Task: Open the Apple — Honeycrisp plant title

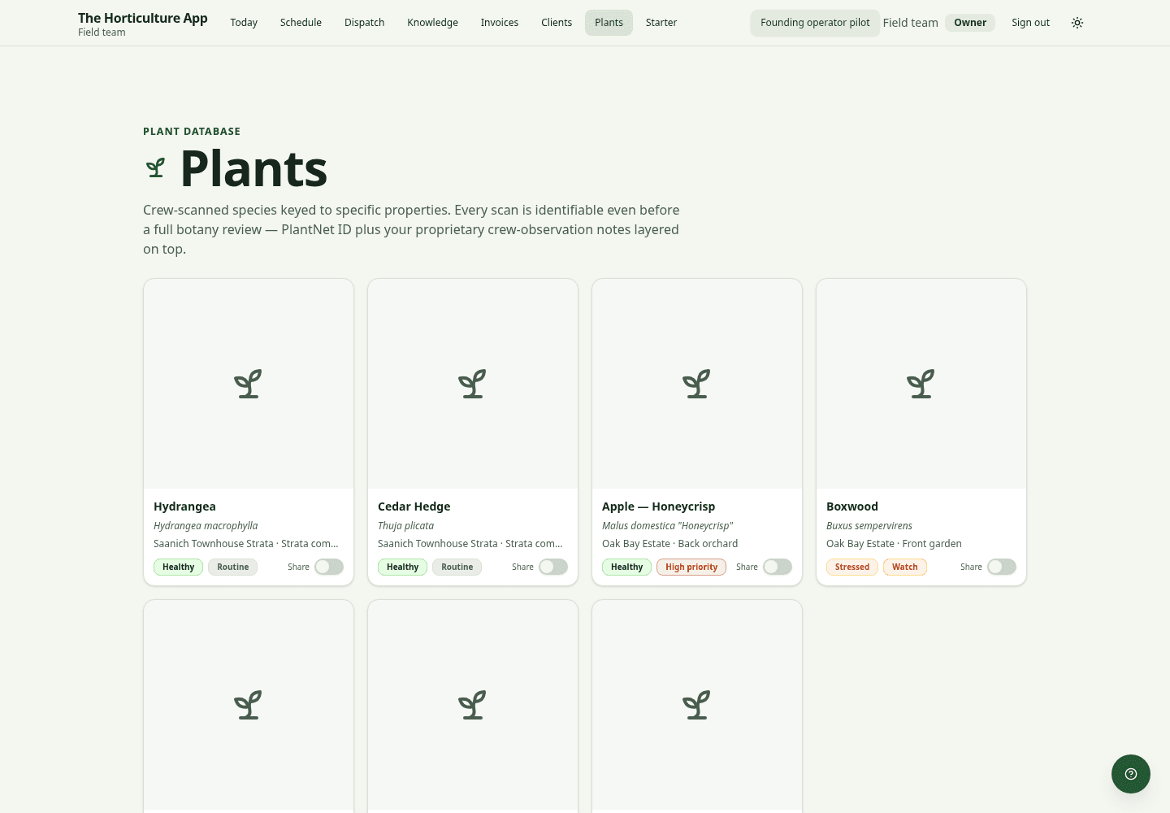Action: point(658,506)
